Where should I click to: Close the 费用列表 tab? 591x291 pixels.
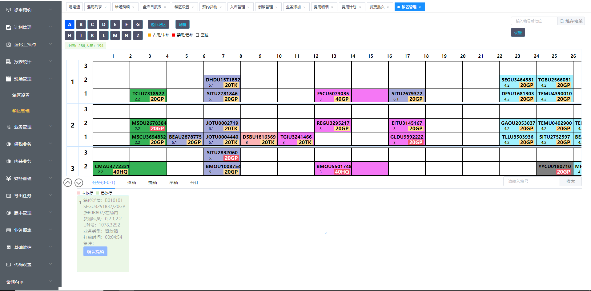(x=106, y=7)
